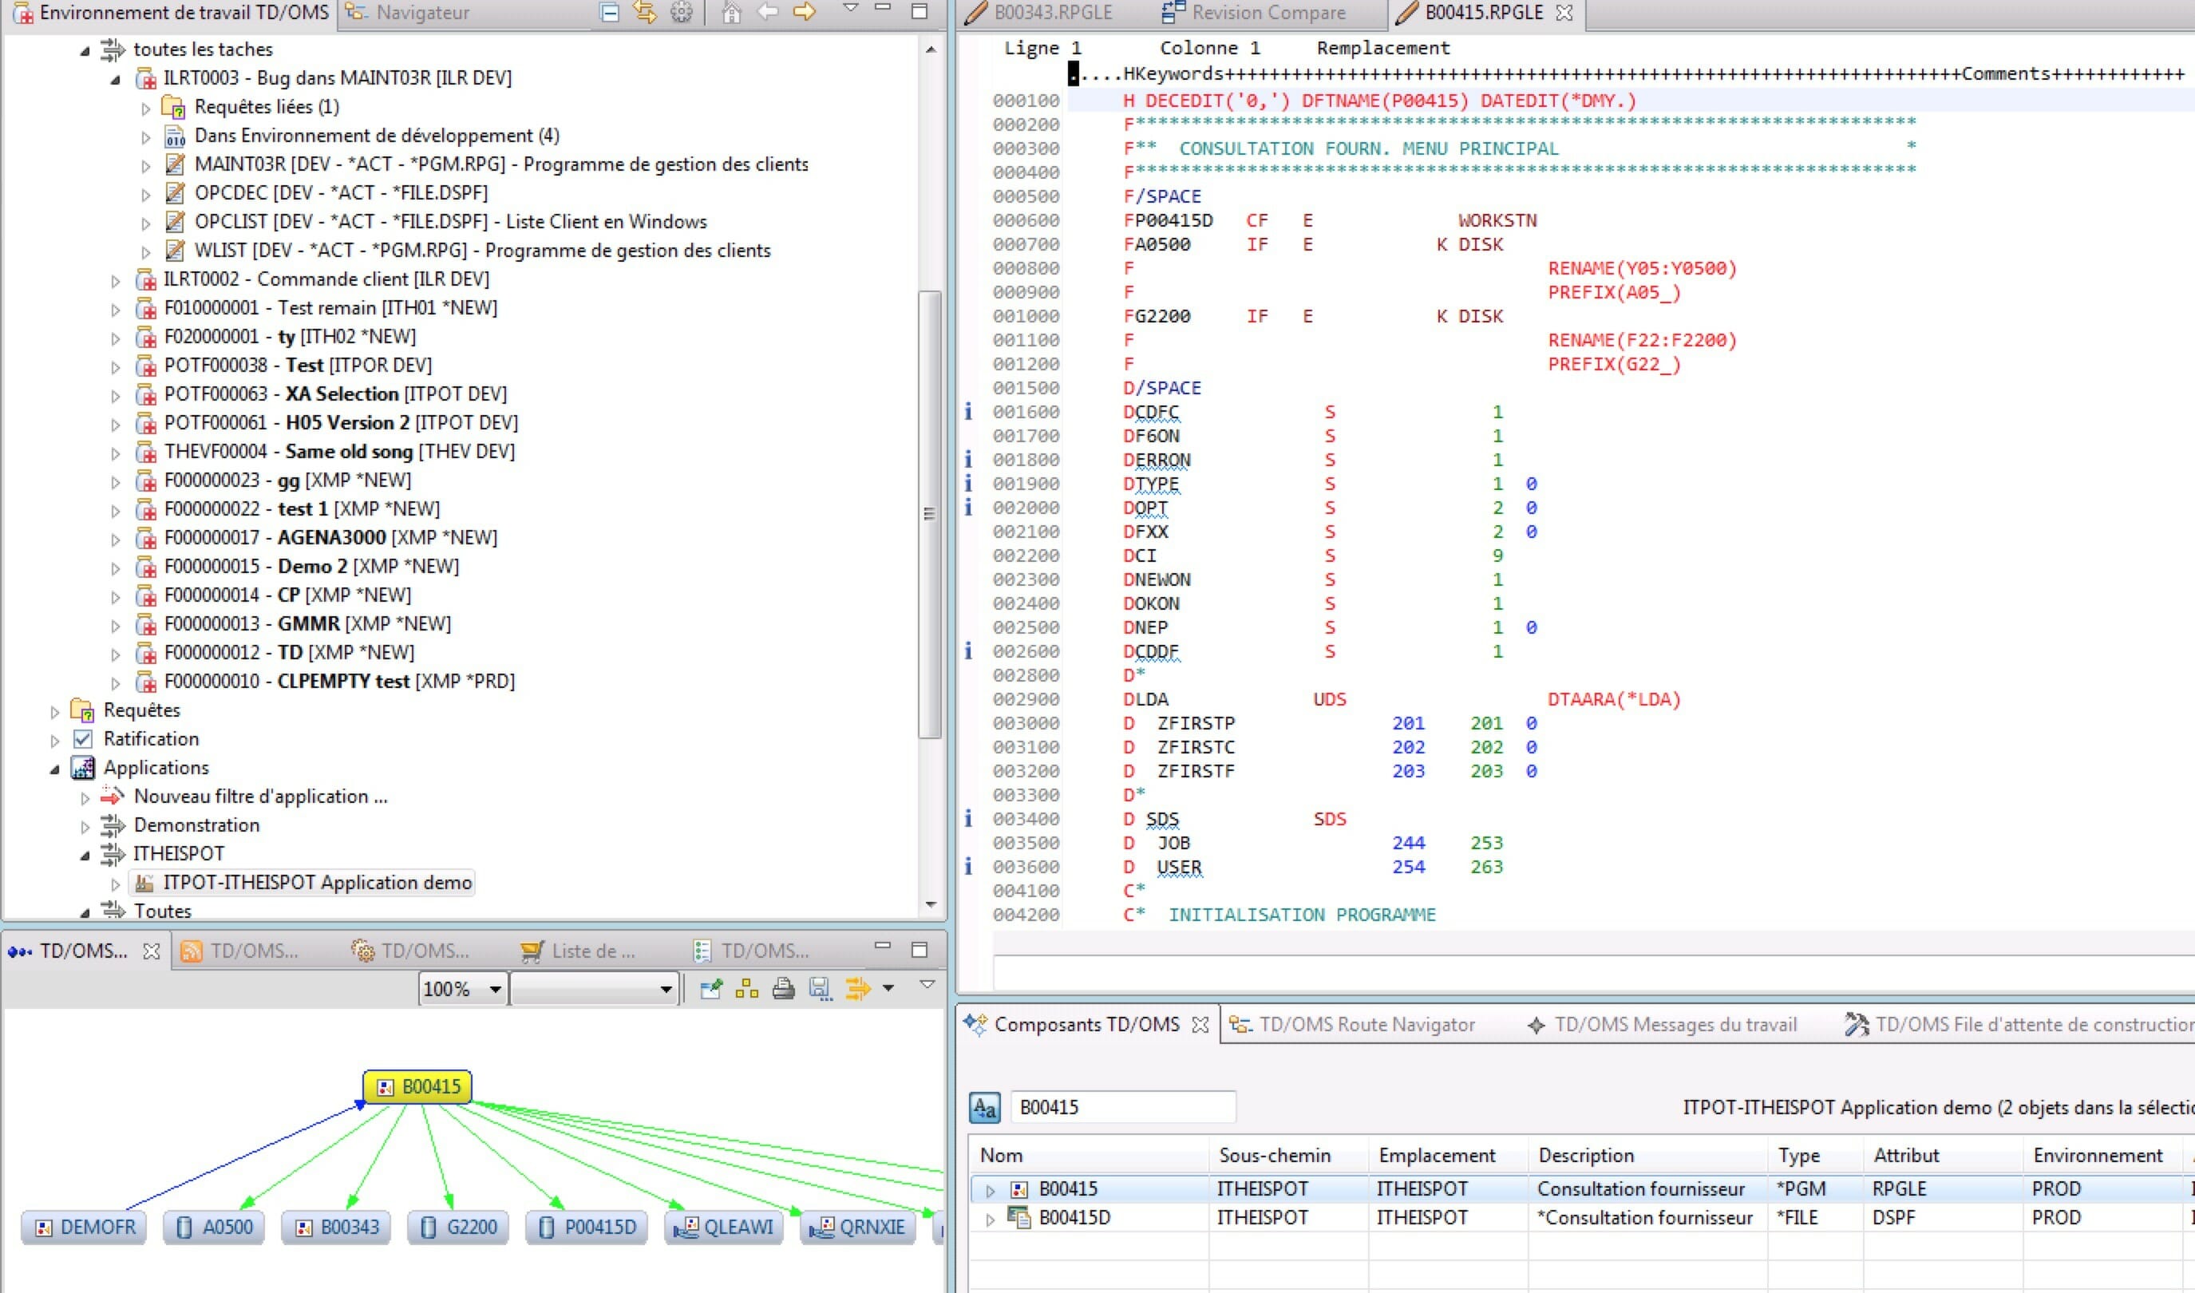Open TD/OMS Messages du travail tab

pyautogui.click(x=1662, y=1025)
